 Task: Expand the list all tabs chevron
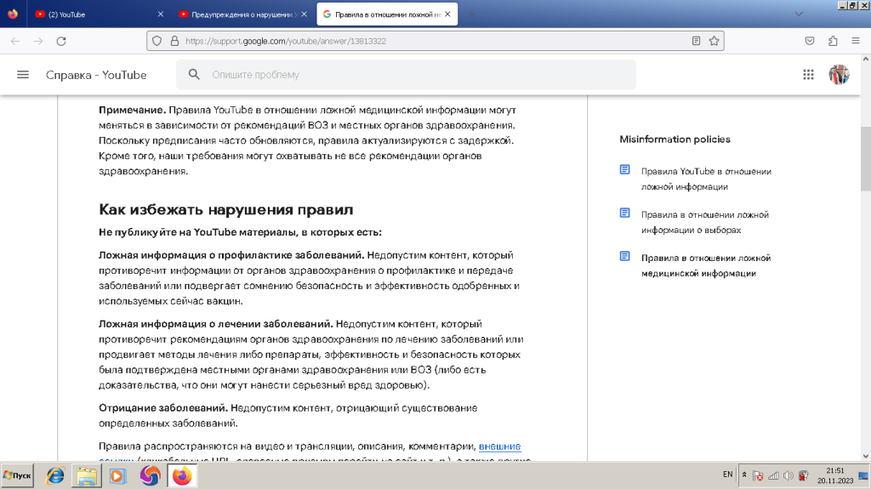pos(798,14)
